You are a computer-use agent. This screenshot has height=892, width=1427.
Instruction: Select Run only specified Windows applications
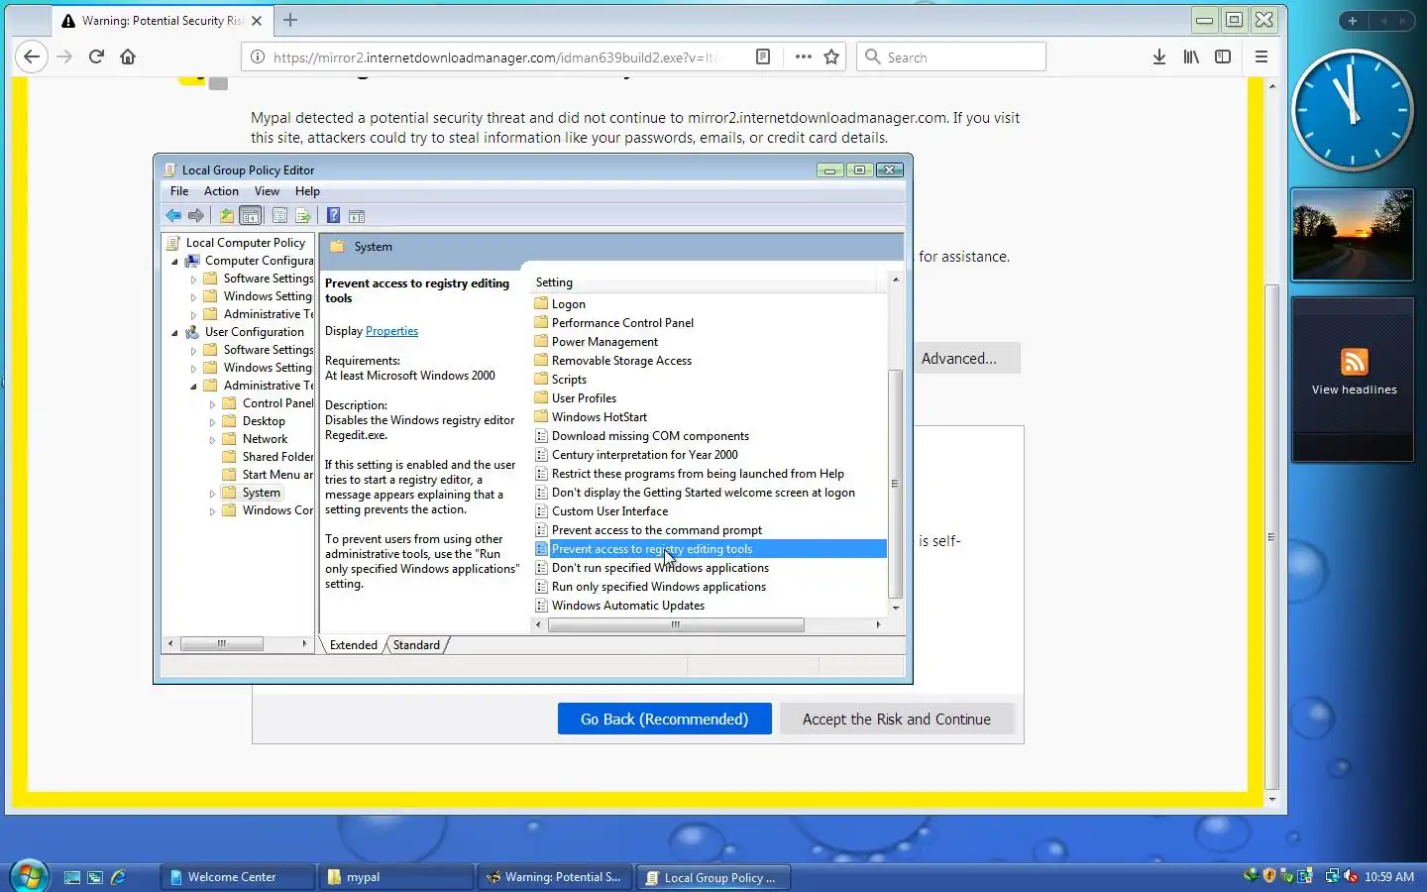(659, 587)
